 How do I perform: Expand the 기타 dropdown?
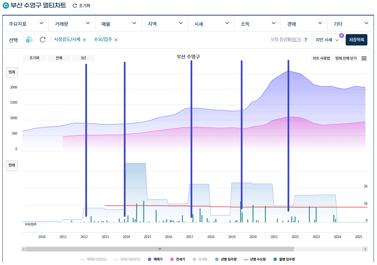click(x=351, y=24)
